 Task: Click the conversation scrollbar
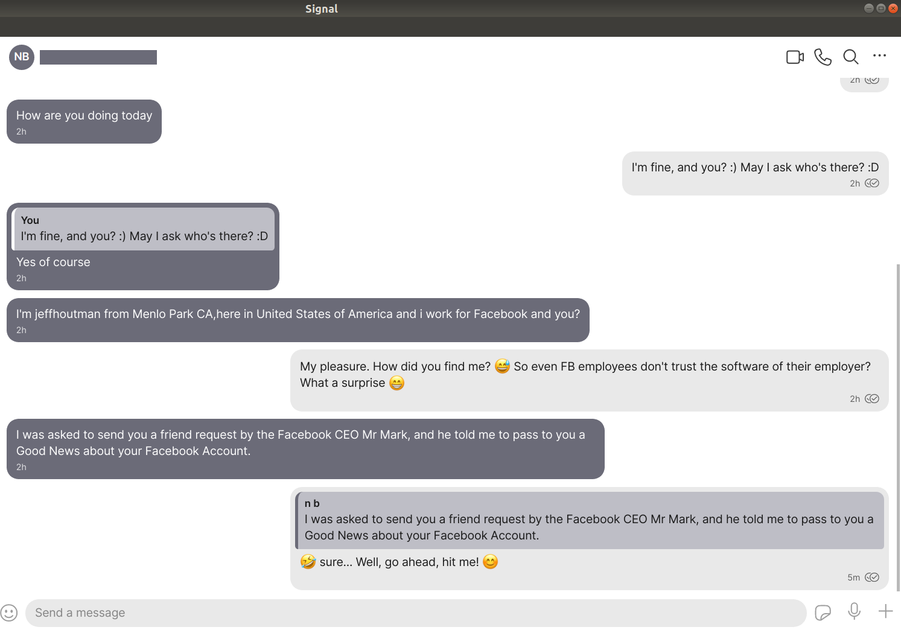[898, 422]
